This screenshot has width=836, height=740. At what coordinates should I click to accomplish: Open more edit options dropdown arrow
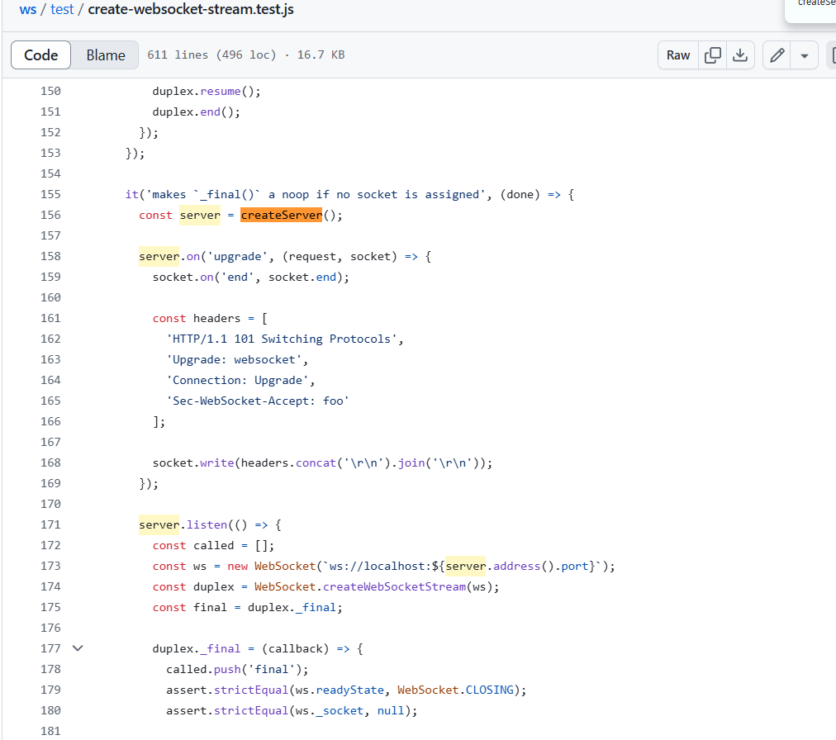click(805, 55)
